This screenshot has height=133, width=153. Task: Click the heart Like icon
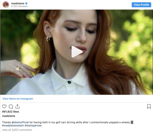tap(4, 106)
